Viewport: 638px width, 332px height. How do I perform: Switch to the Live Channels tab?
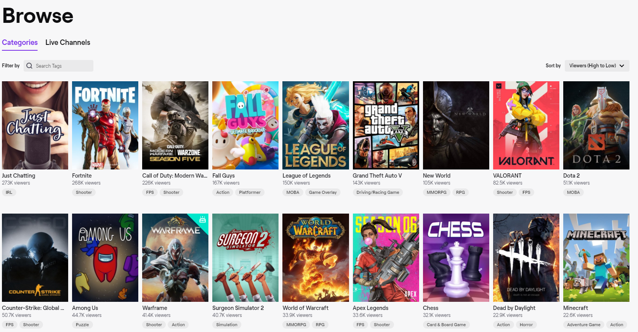pos(68,43)
